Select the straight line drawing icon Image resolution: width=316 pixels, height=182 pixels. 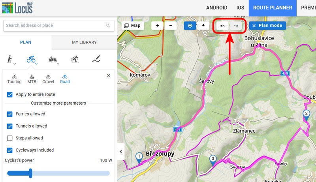coord(96,59)
